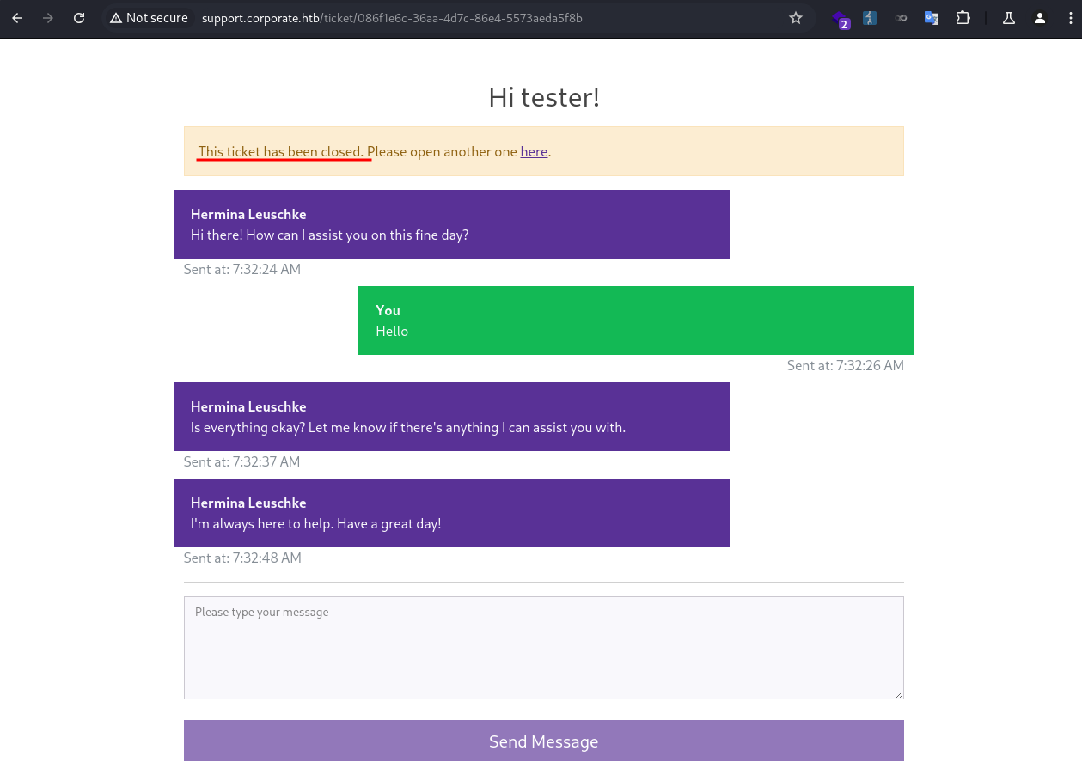This screenshot has width=1082, height=775.
Task: Open the purple extension with badge 2
Action: coord(840,18)
